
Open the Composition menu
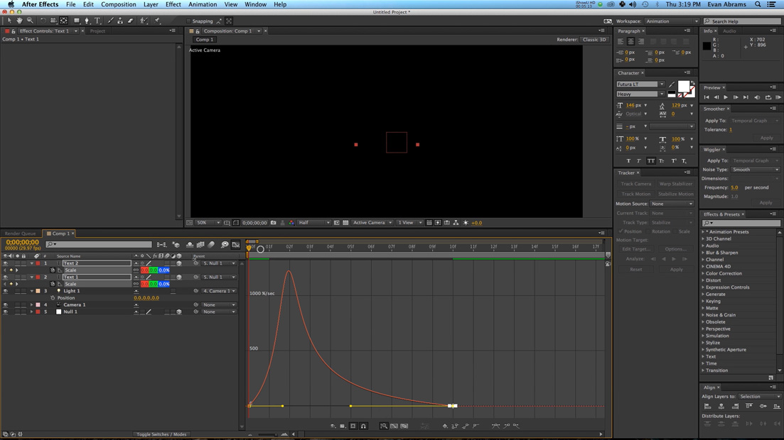(x=119, y=4)
